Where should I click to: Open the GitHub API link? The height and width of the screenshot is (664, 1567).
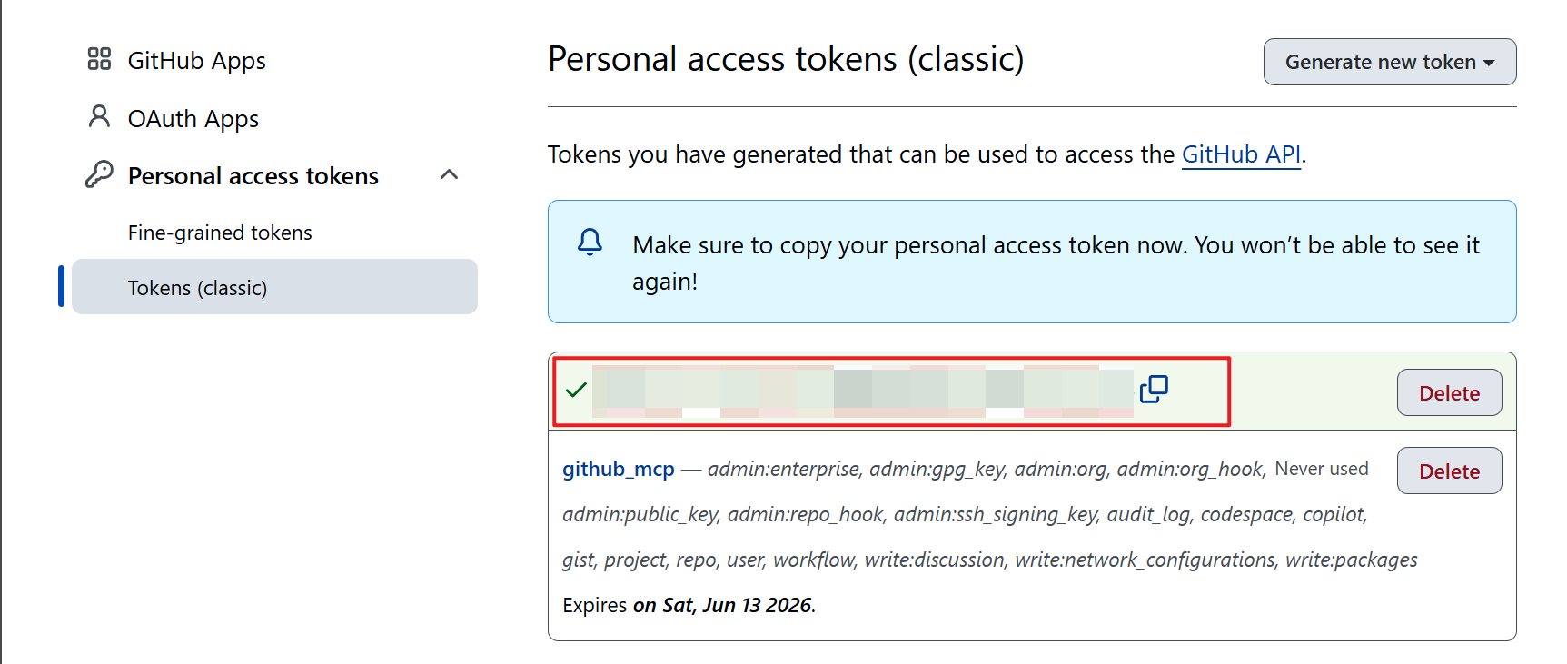coord(1241,154)
